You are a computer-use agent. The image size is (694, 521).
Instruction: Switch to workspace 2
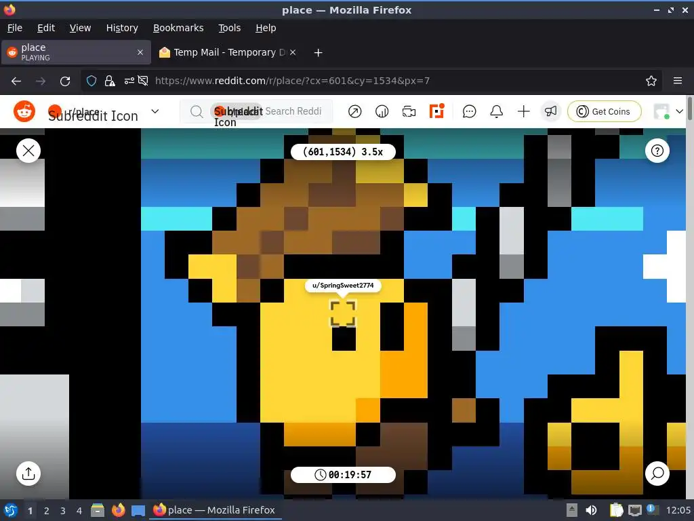[46, 511]
